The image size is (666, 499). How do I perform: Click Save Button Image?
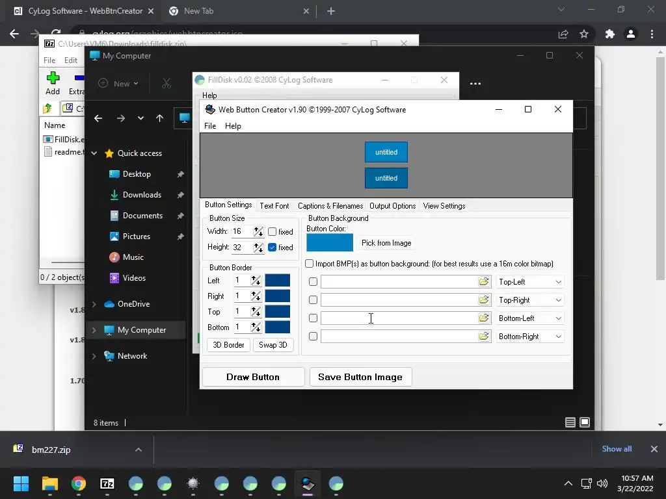pyautogui.click(x=360, y=377)
